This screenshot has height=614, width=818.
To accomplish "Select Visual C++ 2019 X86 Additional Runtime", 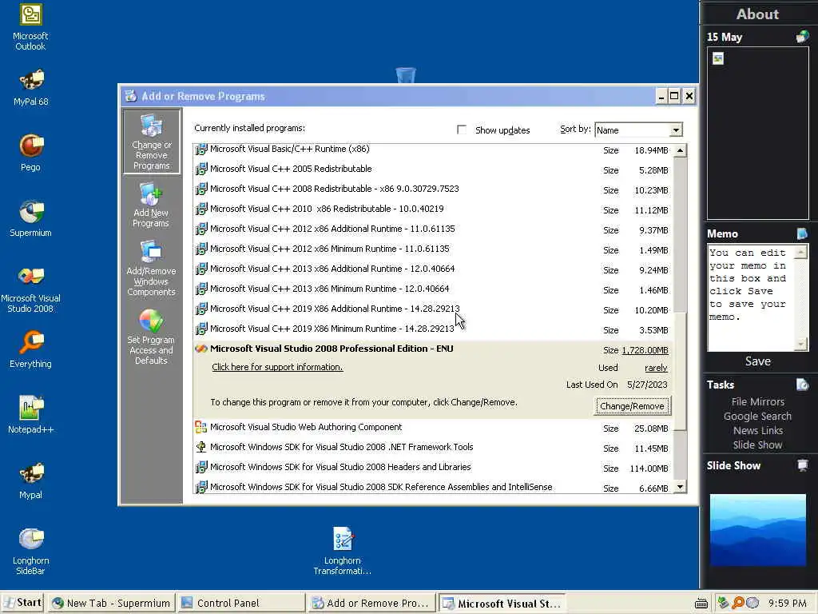I will point(432,309).
